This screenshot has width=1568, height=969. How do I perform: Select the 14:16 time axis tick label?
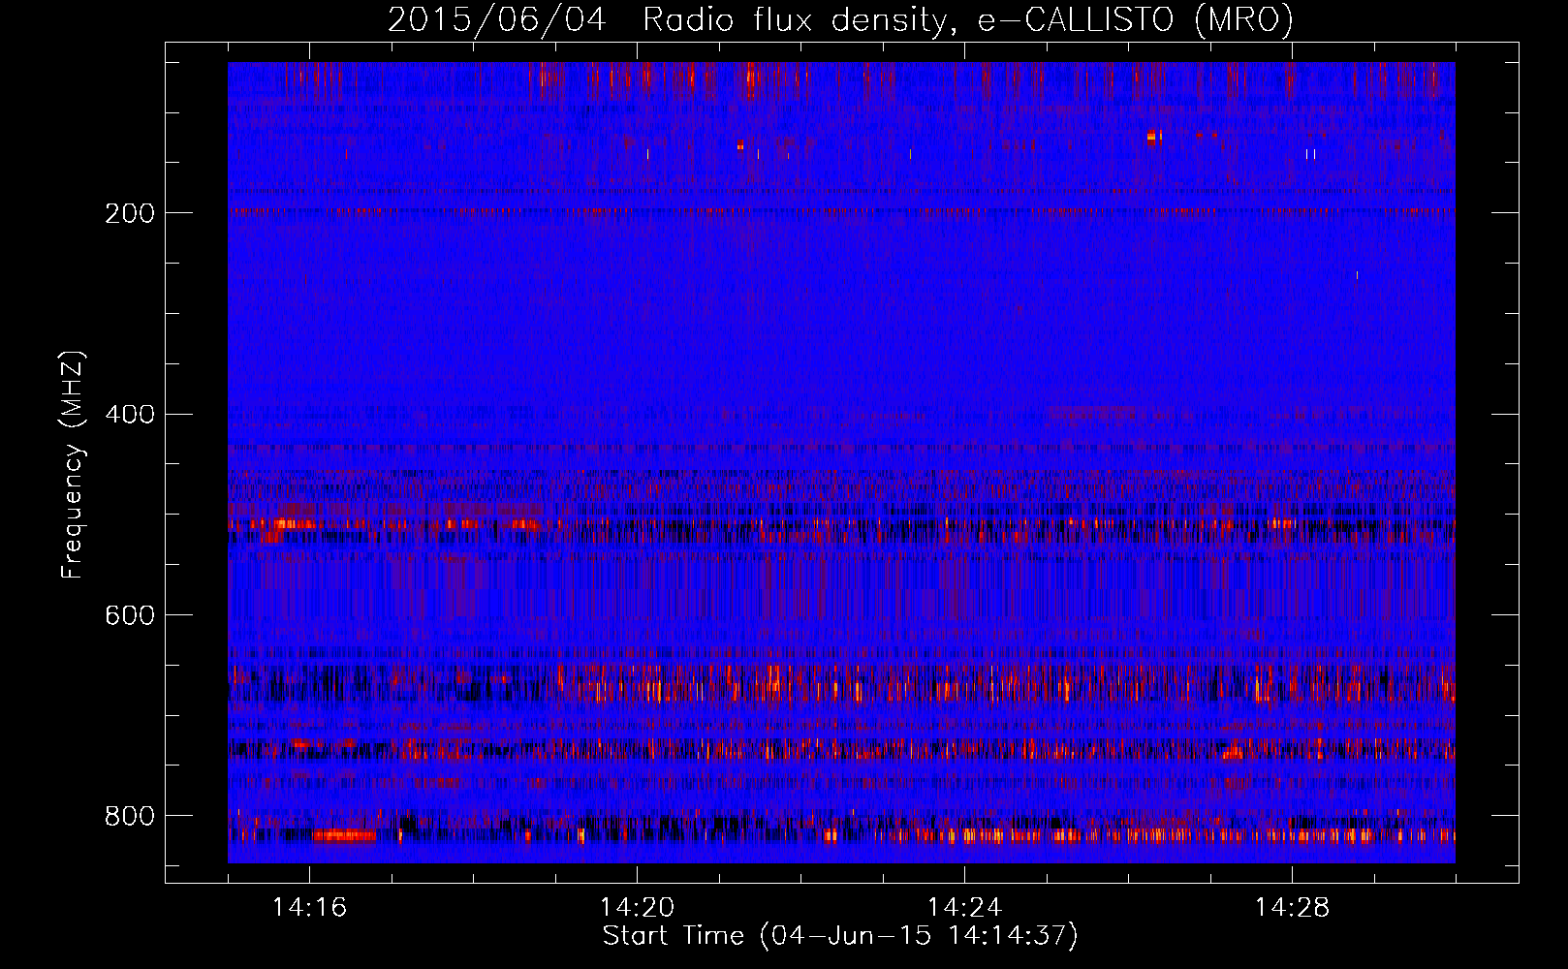click(309, 908)
